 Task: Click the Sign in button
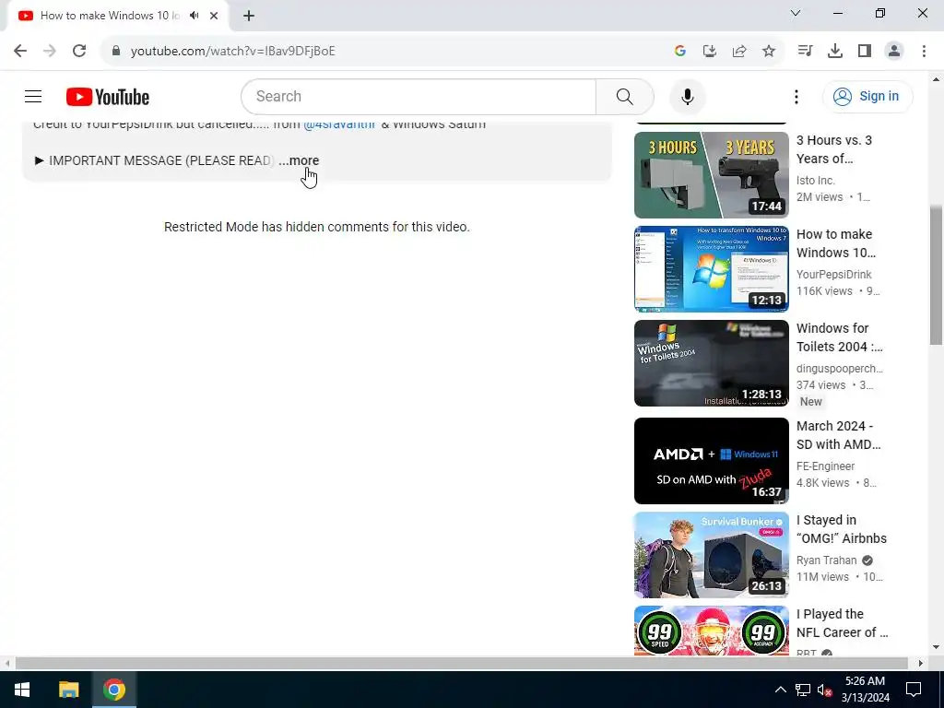pyautogui.click(x=867, y=96)
